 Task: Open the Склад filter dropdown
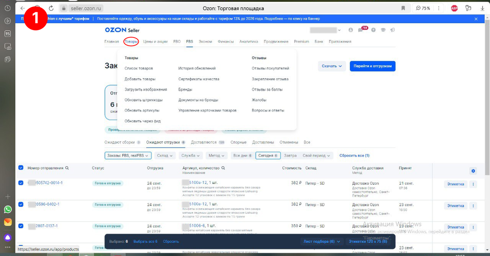click(165, 155)
